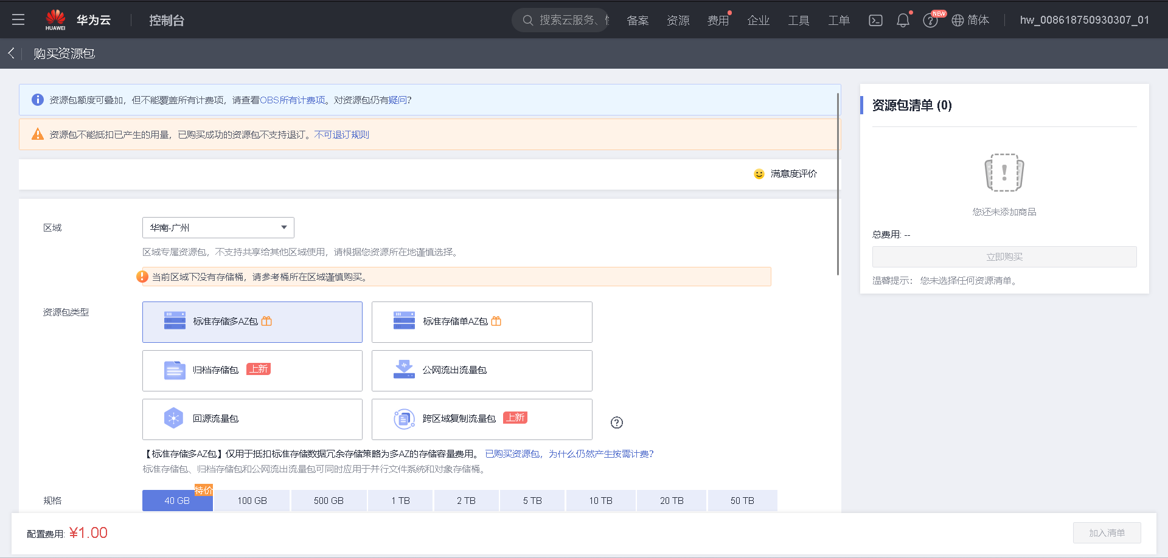
Task: Click the back arrow beside 购买资源包
Action: pyautogui.click(x=11, y=53)
